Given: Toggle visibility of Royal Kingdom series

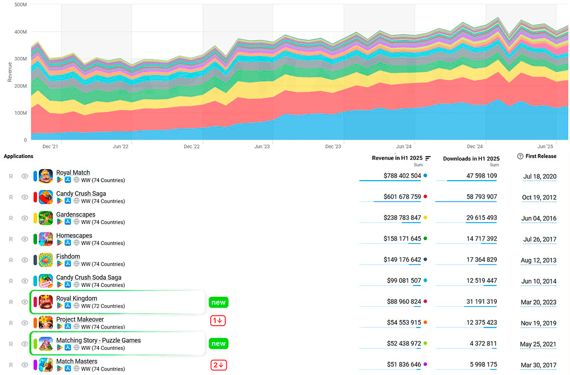Looking at the screenshot, I should coord(25,302).
